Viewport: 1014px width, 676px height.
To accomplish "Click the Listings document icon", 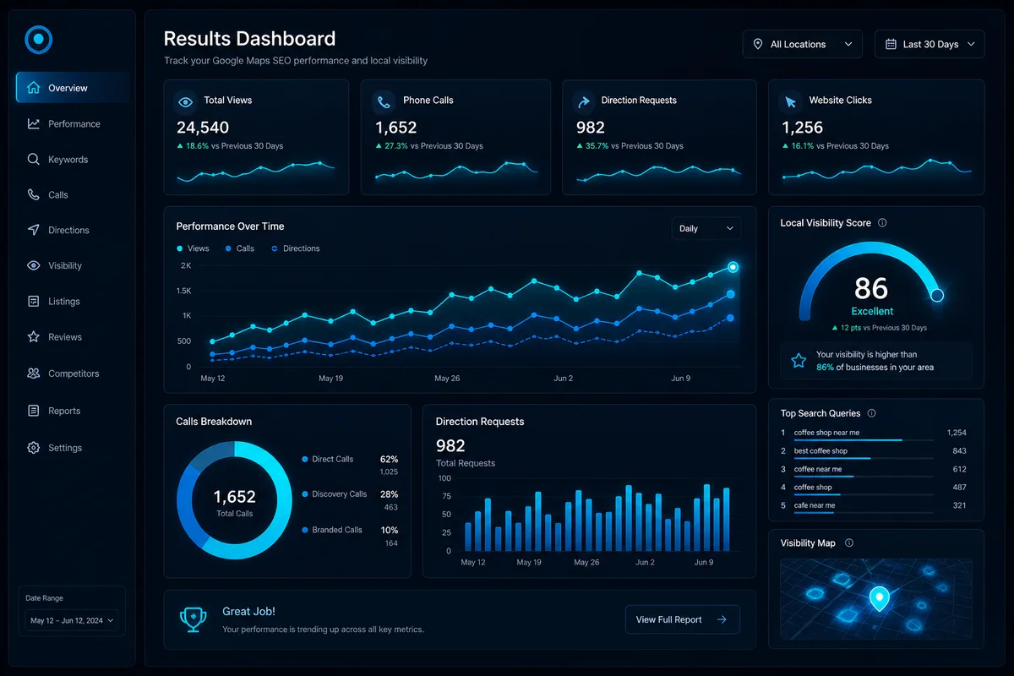I will [x=34, y=301].
